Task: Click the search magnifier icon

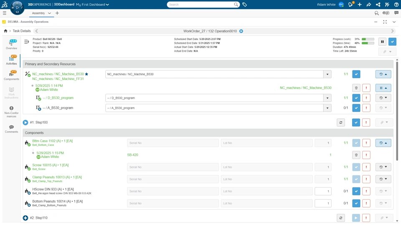Action: coord(236,5)
